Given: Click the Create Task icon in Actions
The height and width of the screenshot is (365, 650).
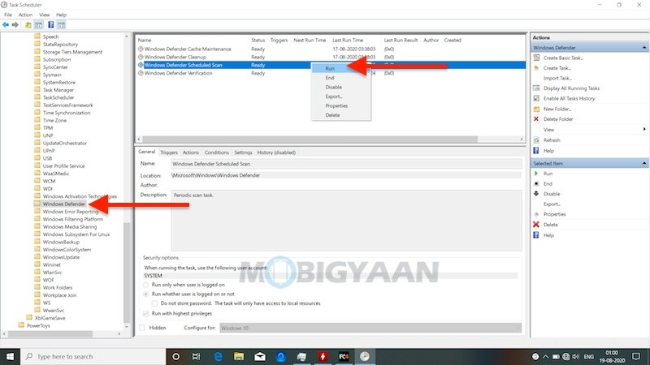Looking at the screenshot, I should click(536, 68).
